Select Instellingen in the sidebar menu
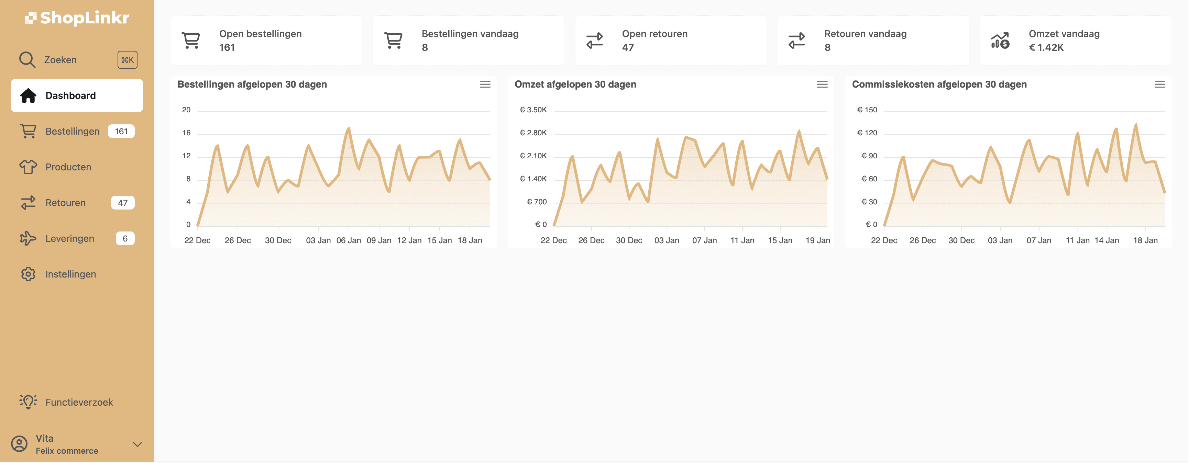 coord(70,274)
